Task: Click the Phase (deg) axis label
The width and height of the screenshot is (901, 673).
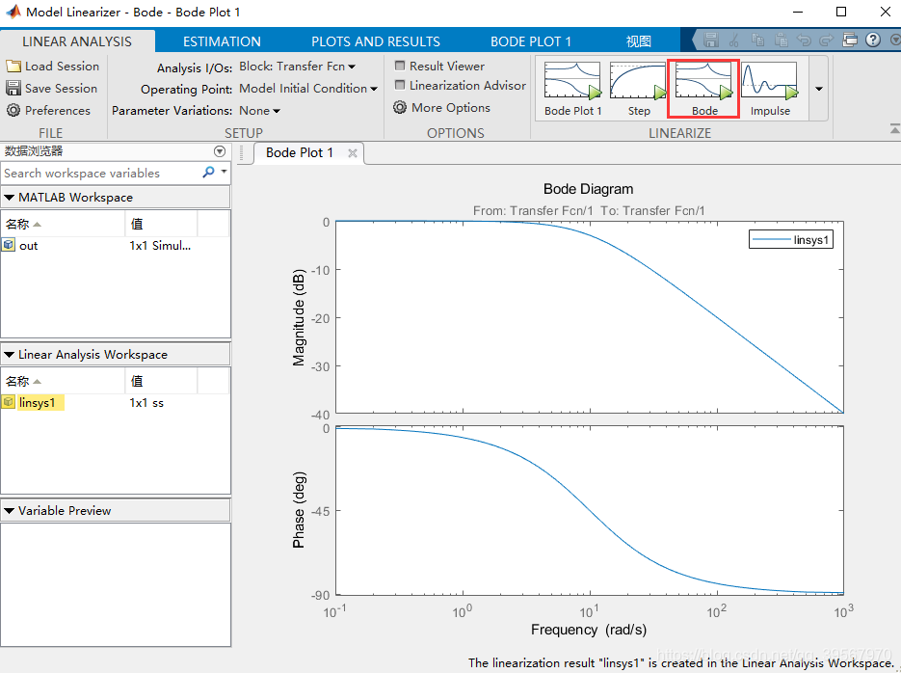Action: tap(299, 510)
